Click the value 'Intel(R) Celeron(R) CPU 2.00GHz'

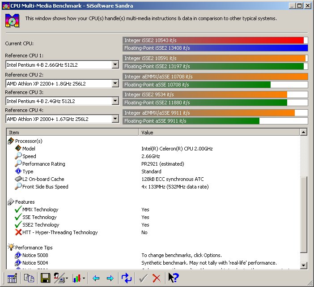point(177,149)
